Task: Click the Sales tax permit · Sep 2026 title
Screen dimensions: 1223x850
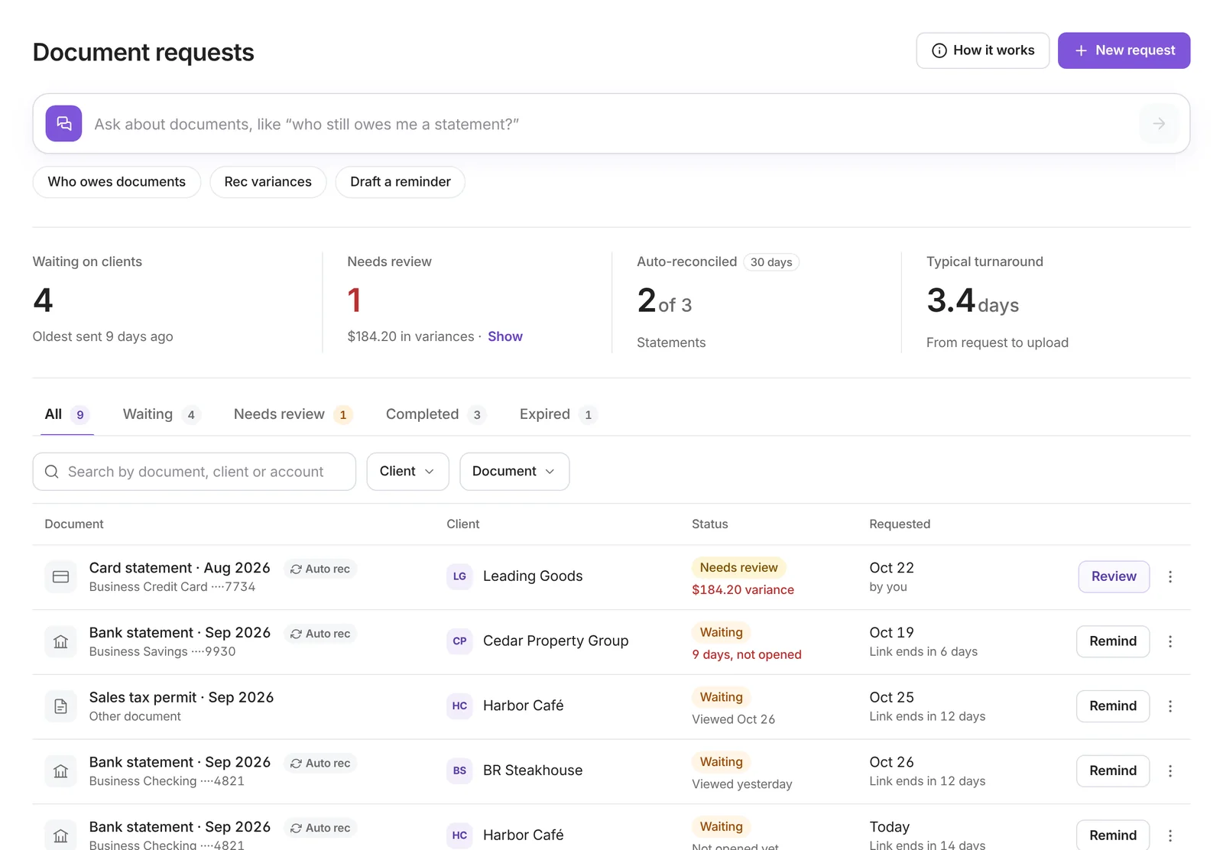Action: coord(181,697)
